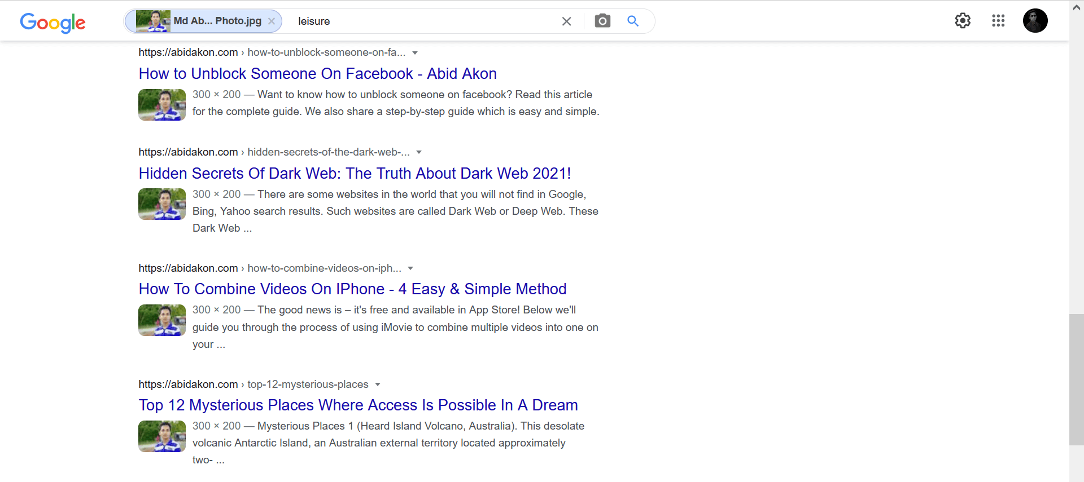Open the settings gear
Image resolution: width=1084 pixels, height=482 pixels.
[963, 21]
